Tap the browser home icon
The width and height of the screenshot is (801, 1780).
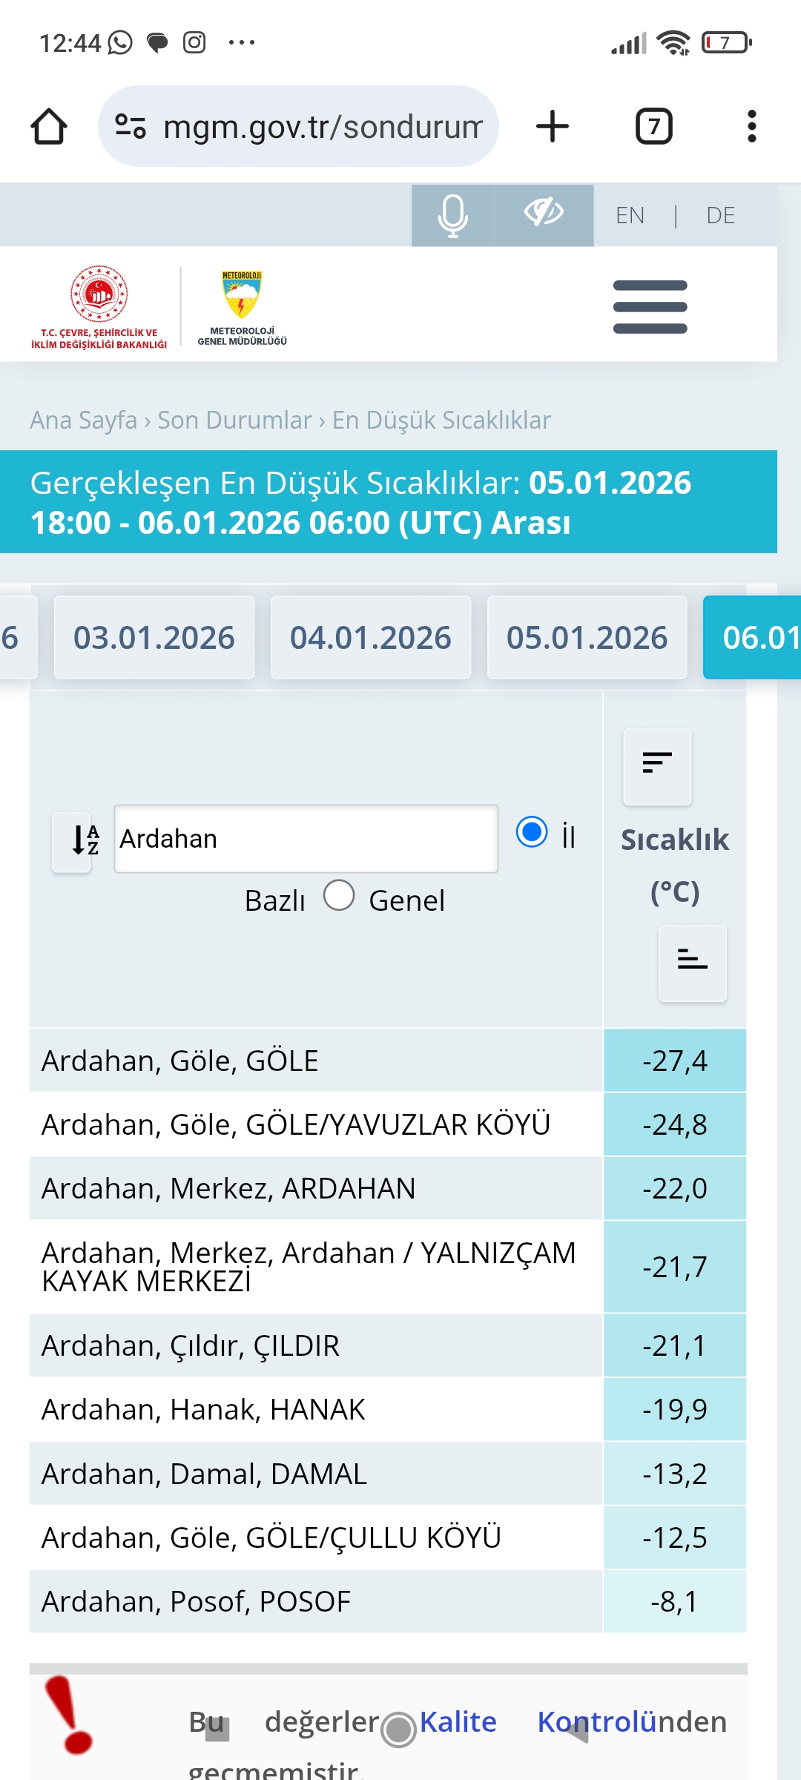pyautogui.click(x=49, y=126)
